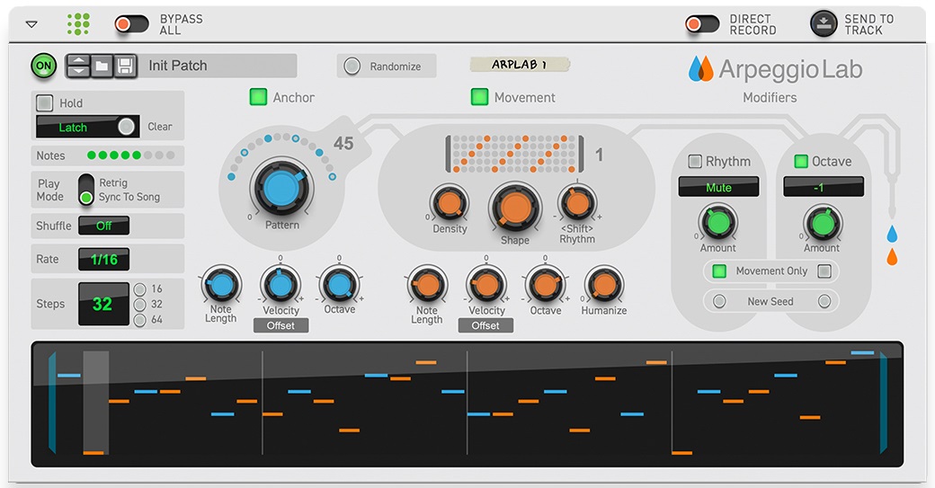Select the 64 steps radio button
The image size is (935, 488).
pos(139,320)
